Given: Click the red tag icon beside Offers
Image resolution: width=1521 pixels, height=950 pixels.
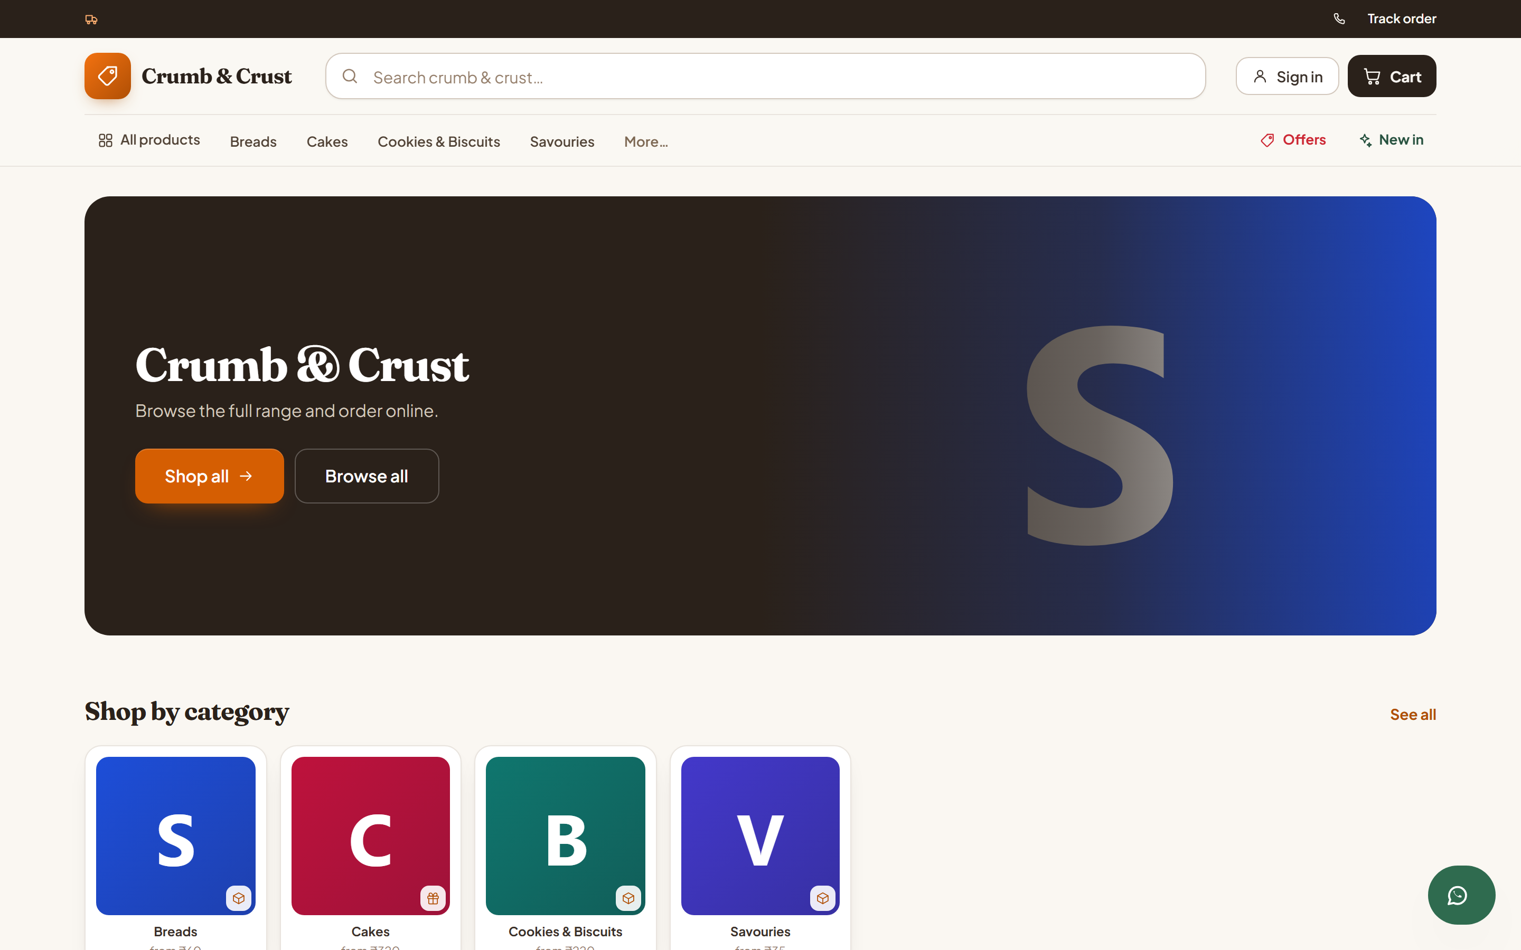Looking at the screenshot, I should (1267, 140).
